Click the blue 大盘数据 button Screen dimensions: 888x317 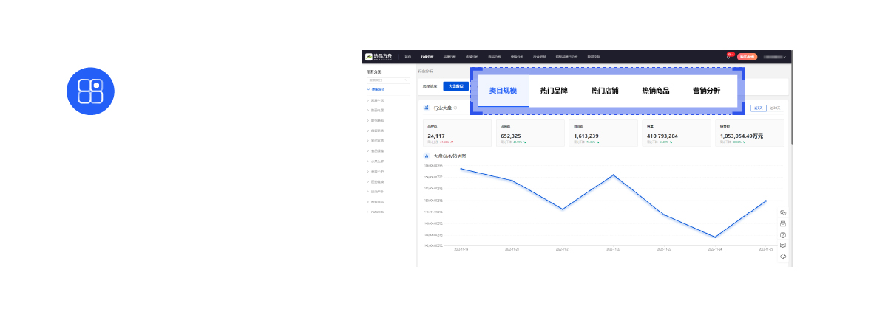[x=456, y=86]
